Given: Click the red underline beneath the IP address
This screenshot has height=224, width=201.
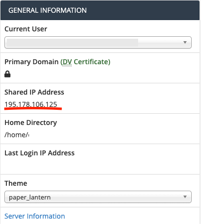Looking at the screenshot, I should (33, 108).
